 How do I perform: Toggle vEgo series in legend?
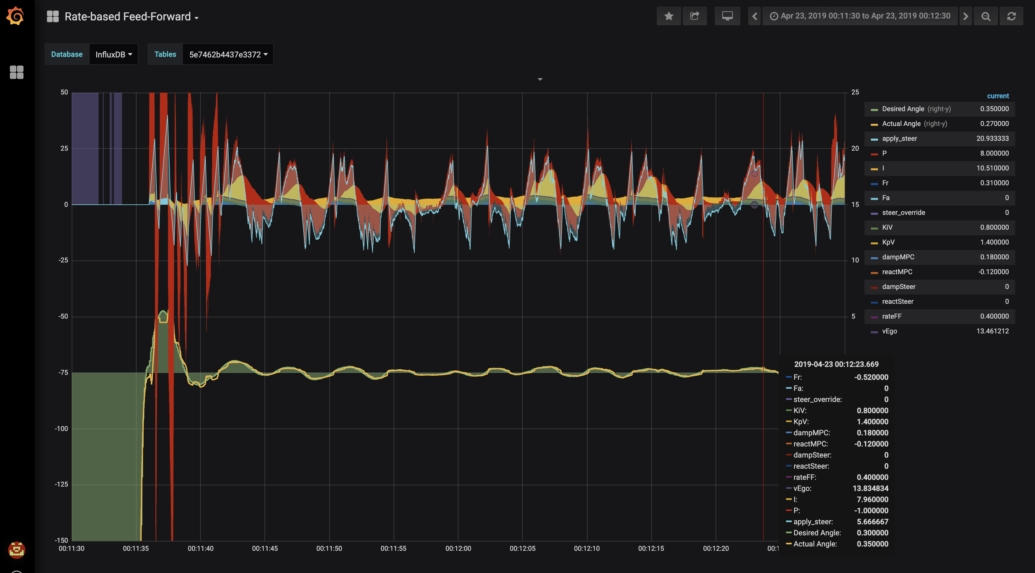pyautogui.click(x=889, y=331)
